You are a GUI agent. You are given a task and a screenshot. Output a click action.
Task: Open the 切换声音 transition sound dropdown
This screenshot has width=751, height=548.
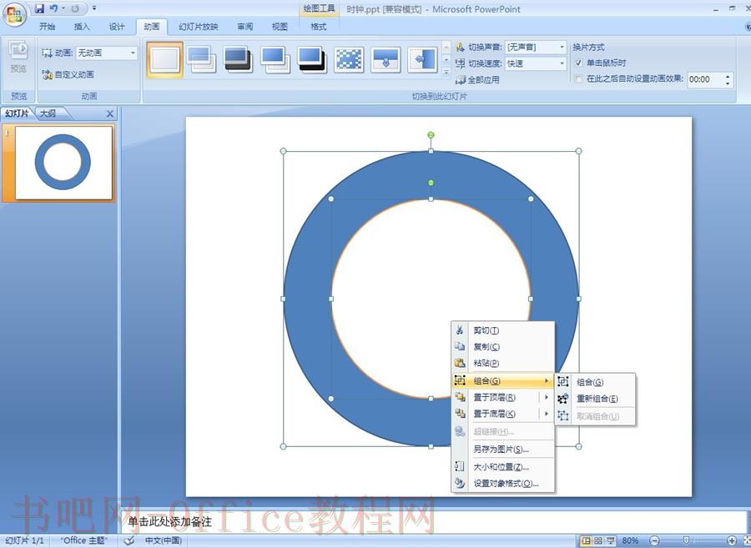click(x=536, y=47)
